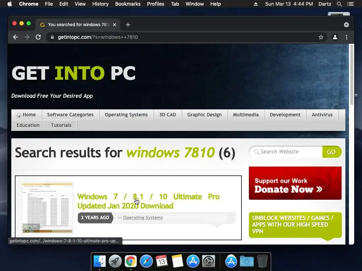Open the Chrome File menu
The height and width of the screenshot is (271, 362).
49,4
